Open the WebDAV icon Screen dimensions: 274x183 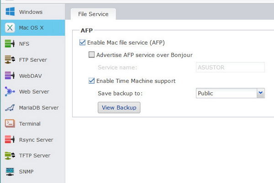tap(10, 76)
